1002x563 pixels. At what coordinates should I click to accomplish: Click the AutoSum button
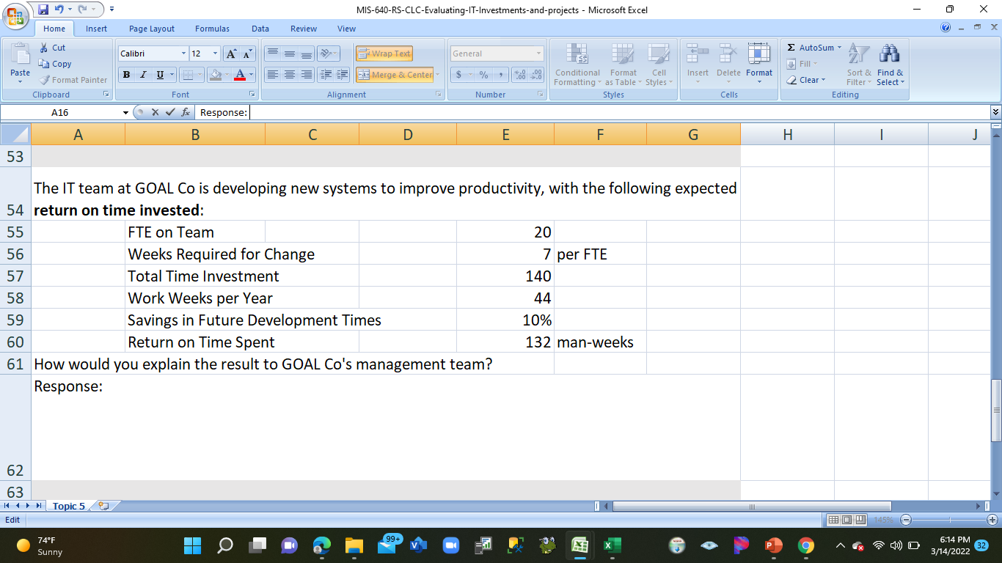(814, 48)
